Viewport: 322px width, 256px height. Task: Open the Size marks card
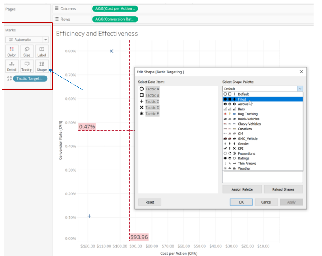(x=27, y=51)
